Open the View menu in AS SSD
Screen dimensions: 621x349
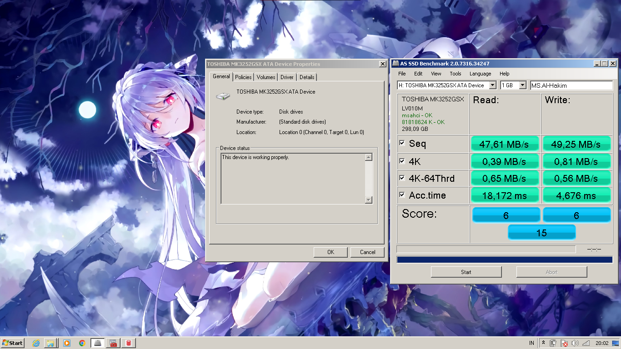[x=436, y=74]
